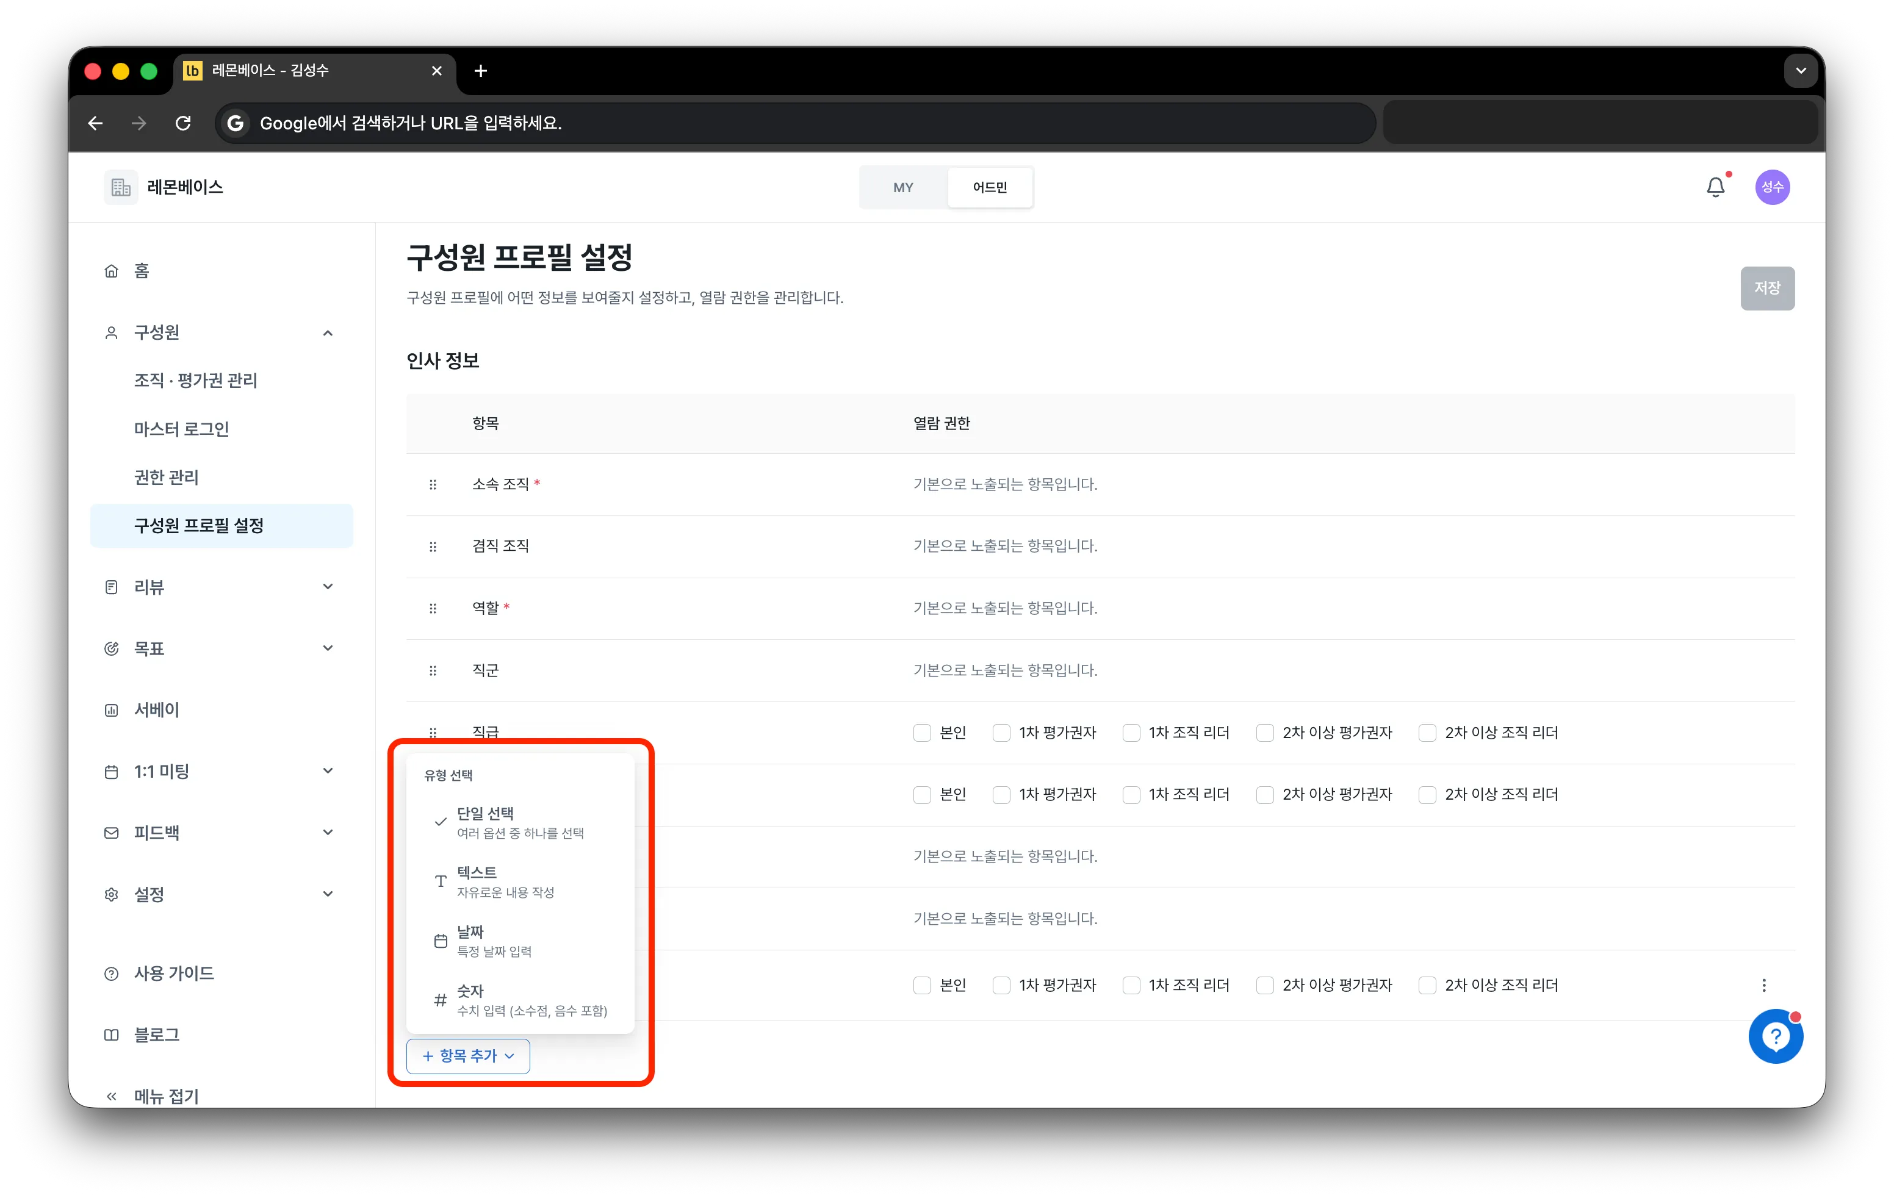Select 날짜 type from the menu

520,940
